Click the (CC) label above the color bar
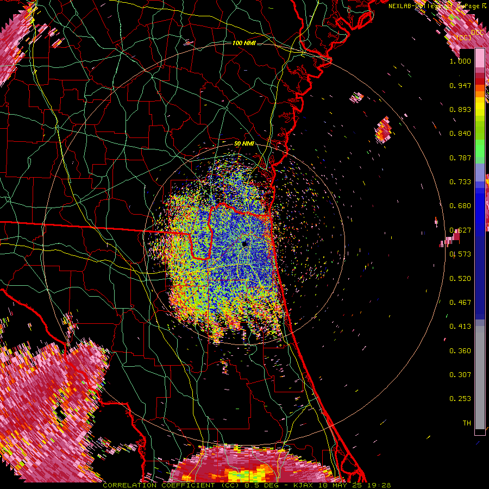The height and width of the screenshot is (489, 489). click(x=464, y=37)
